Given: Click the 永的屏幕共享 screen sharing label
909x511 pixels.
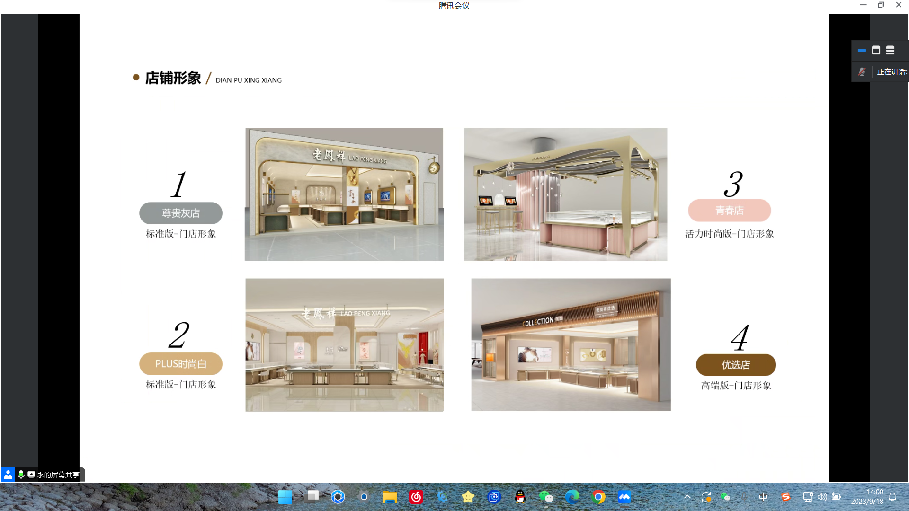Looking at the screenshot, I should click(x=58, y=475).
